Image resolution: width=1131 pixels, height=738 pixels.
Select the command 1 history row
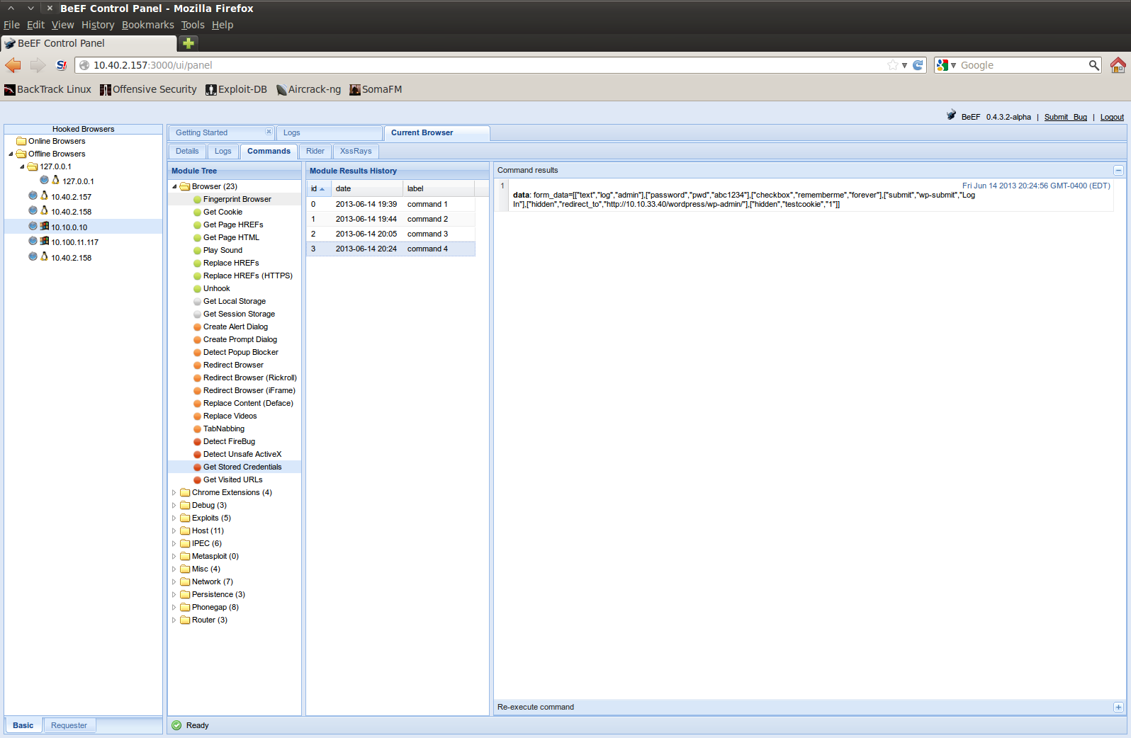coord(391,204)
